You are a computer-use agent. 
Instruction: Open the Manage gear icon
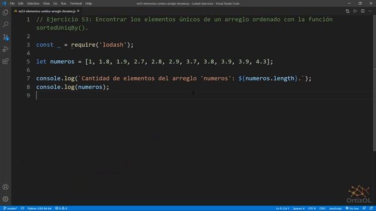pyautogui.click(x=5, y=199)
